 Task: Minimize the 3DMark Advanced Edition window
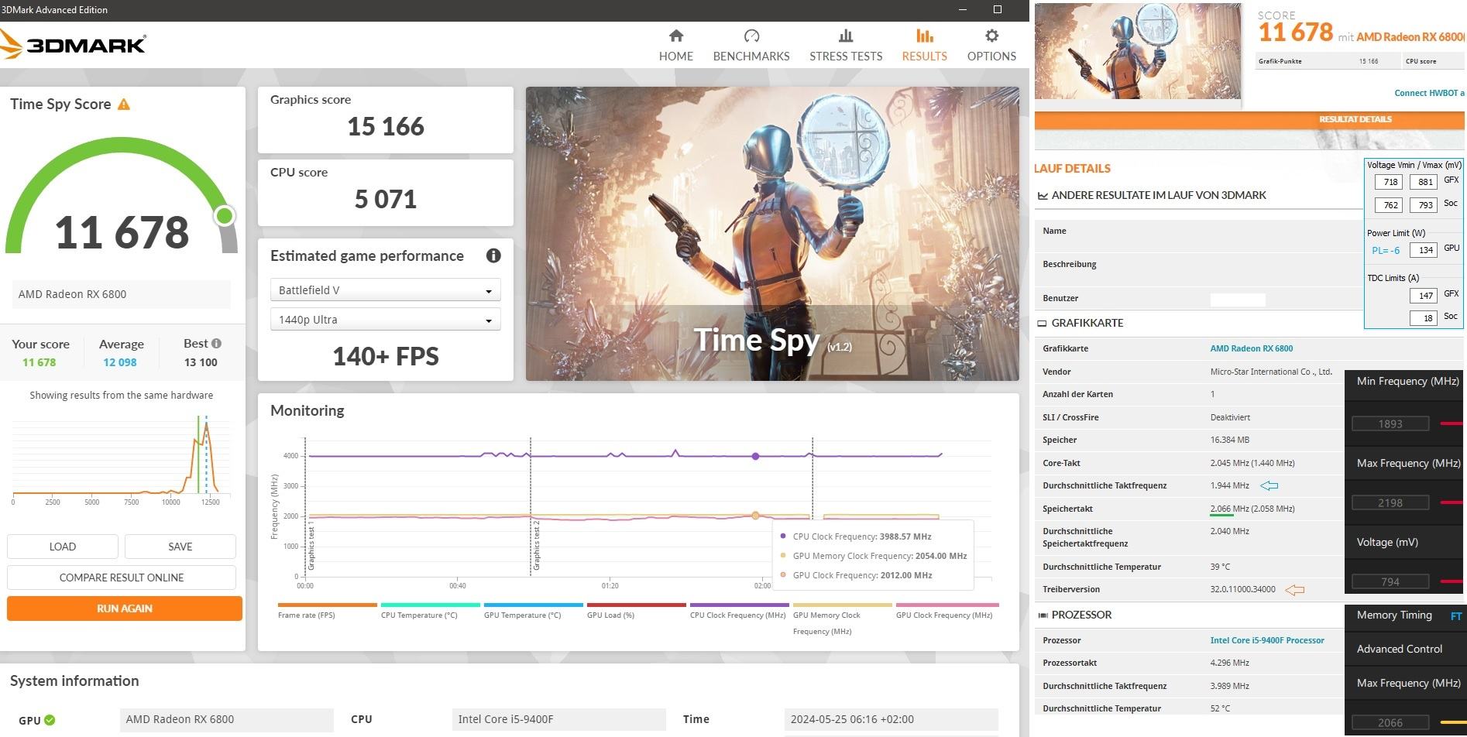(963, 10)
